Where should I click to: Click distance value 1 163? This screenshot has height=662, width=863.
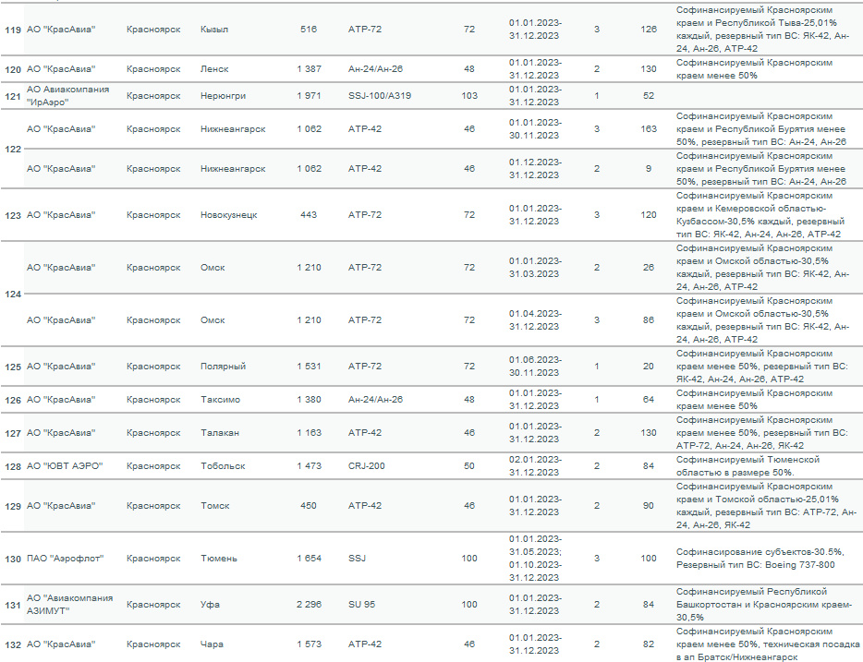309,433
